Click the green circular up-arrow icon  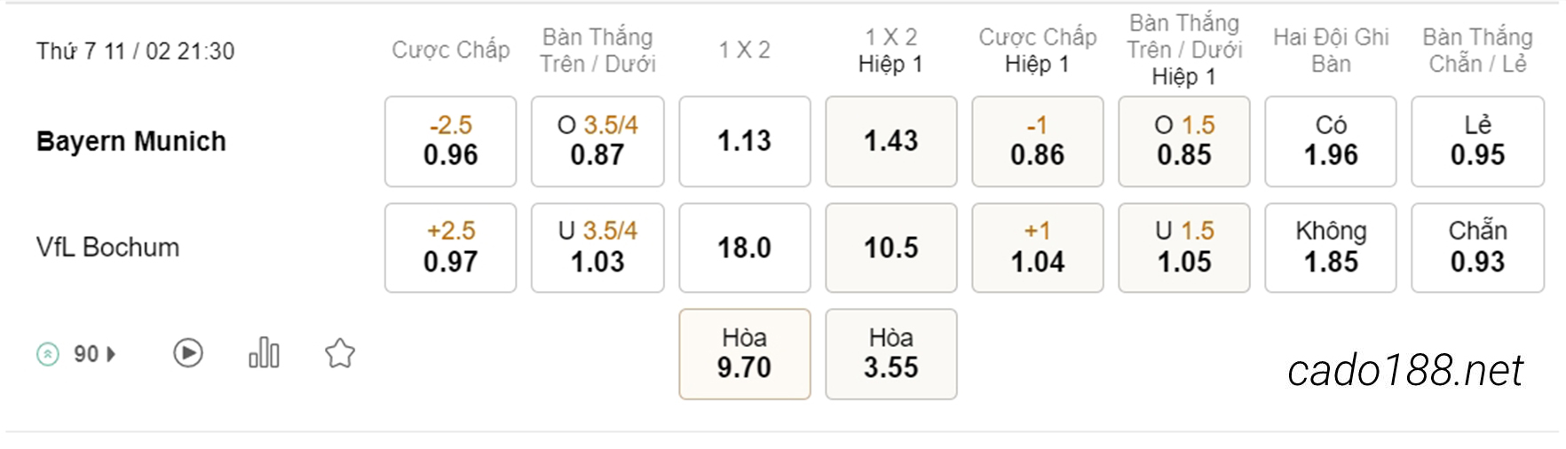[x=48, y=354]
